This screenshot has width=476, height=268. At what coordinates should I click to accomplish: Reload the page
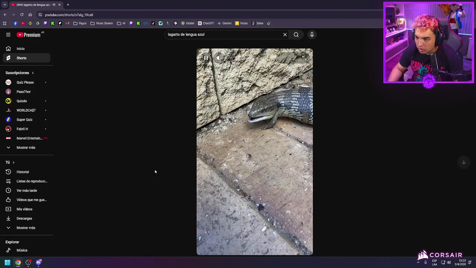coord(22,15)
